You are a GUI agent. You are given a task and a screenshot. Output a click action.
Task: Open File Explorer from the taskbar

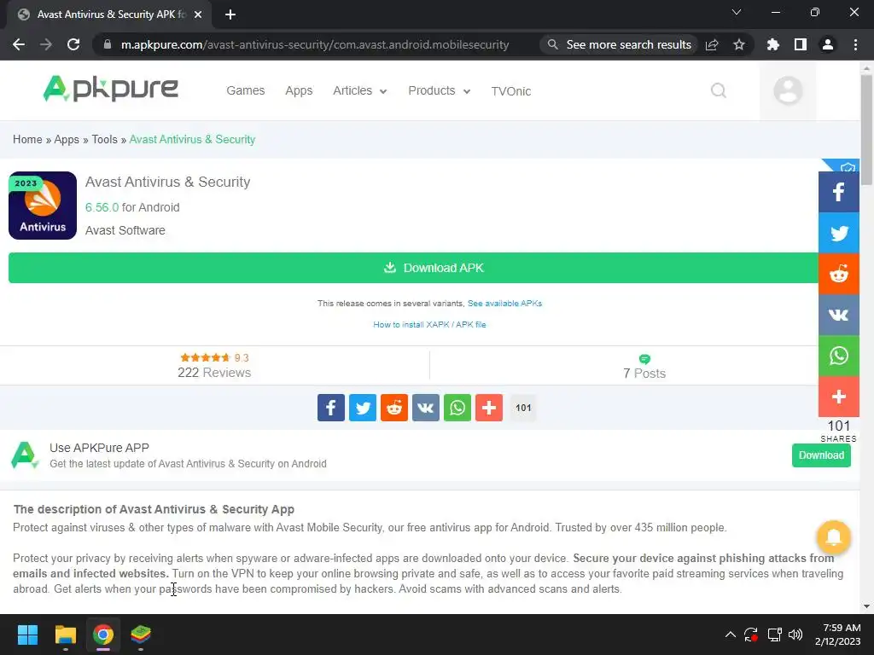(x=65, y=635)
